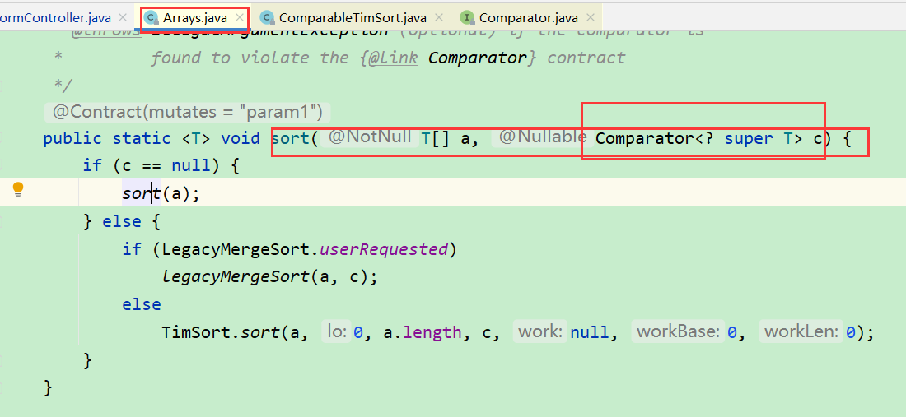
Task: Switch to the Arrays.java tab
Action: (x=194, y=18)
